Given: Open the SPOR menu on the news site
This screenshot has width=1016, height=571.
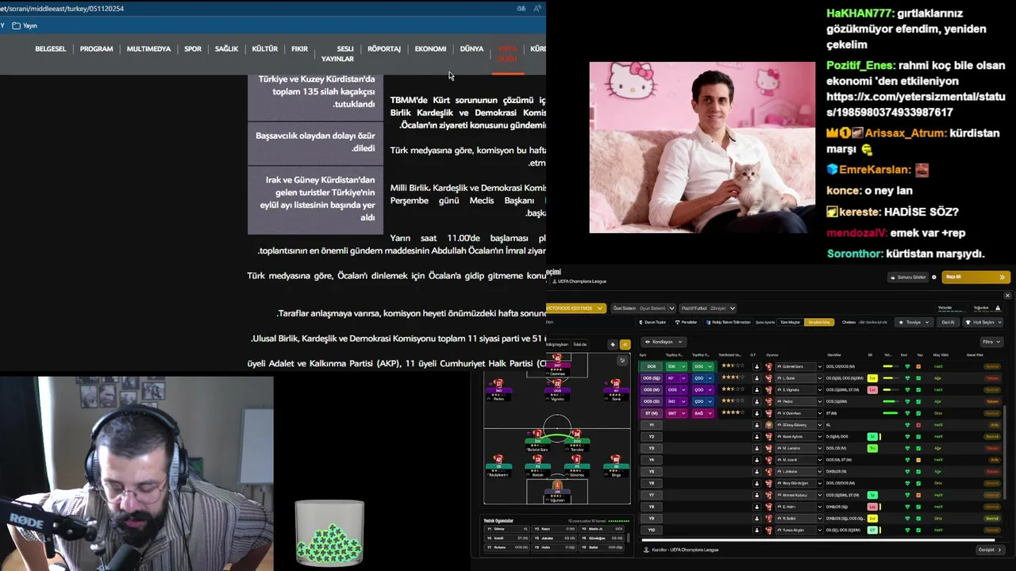Looking at the screenshot, I should pos(193,48).
